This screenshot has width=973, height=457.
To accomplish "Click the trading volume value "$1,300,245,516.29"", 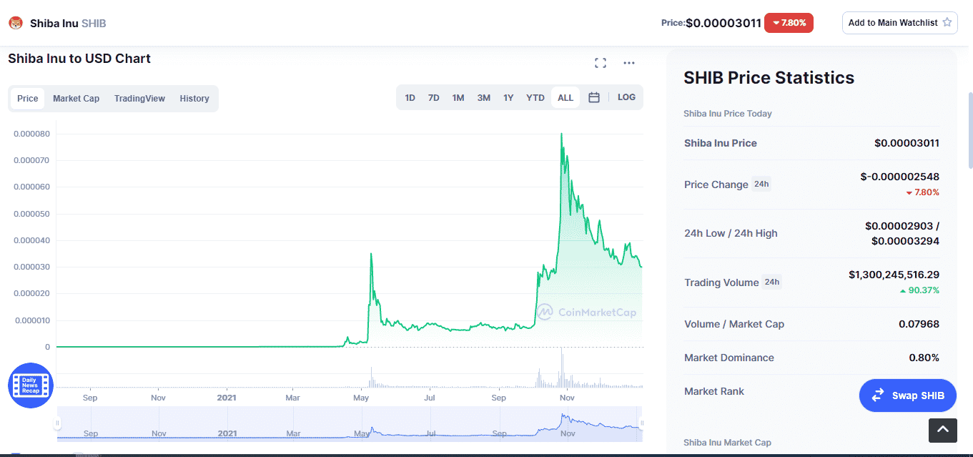I will (x=894, y=275).
